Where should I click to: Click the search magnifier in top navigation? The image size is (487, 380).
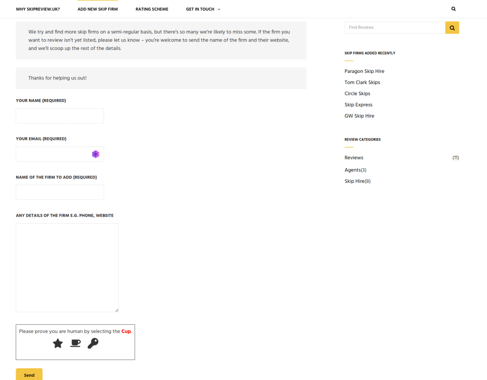pyautogui.click(x=453, y=9)
